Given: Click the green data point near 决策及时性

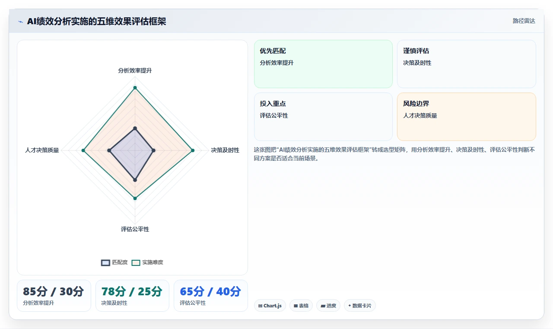Looking at the screenshot, I should [193, 150].
